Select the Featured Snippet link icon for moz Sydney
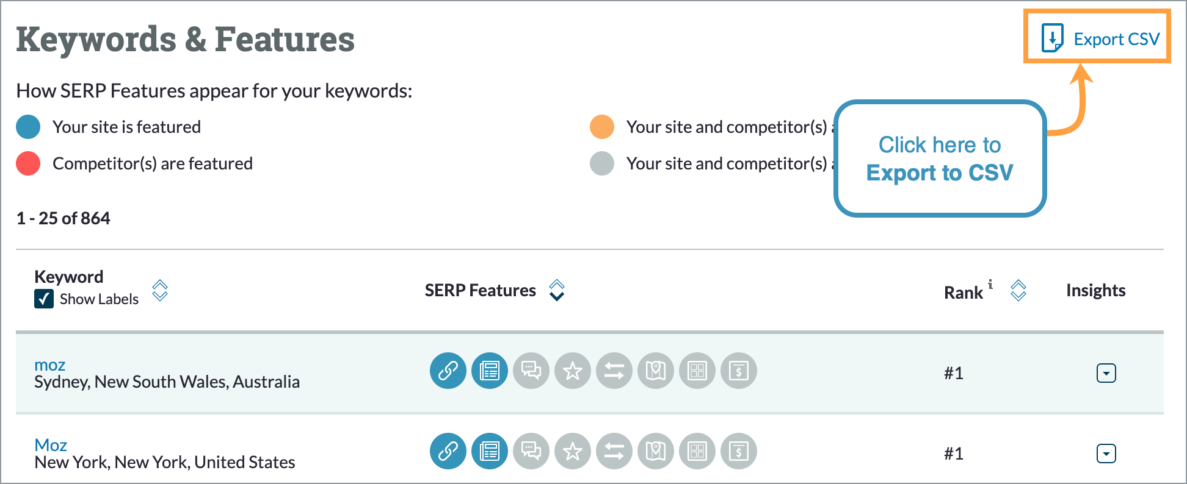 (448, 371)
